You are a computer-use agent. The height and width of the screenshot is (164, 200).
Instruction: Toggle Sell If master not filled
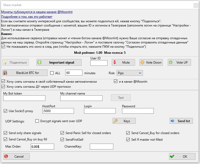128,139
